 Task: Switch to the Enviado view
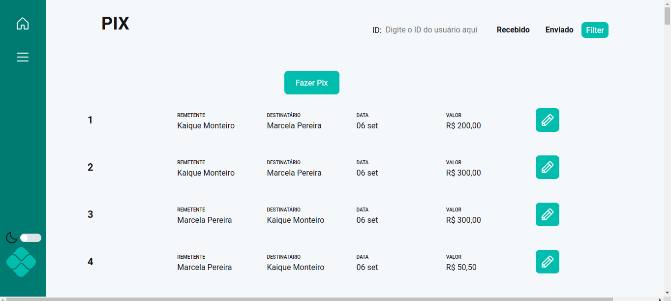[559, 30]
